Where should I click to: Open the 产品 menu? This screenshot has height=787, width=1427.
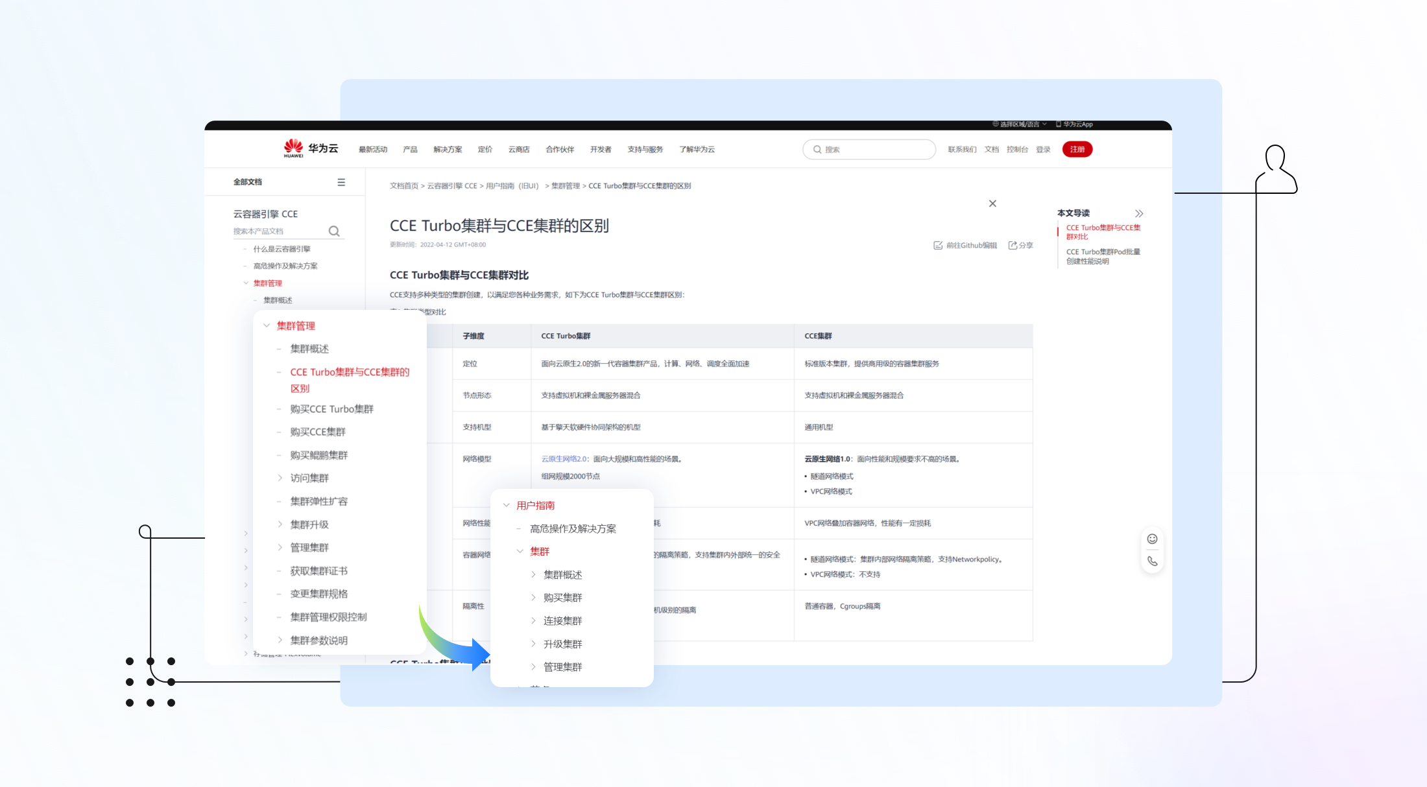pos(410,150)
